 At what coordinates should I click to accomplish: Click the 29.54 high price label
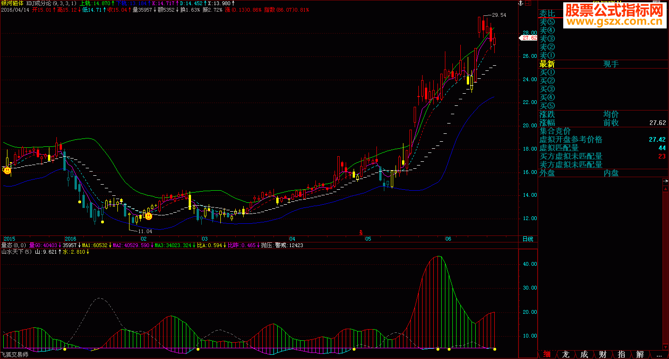499,15
